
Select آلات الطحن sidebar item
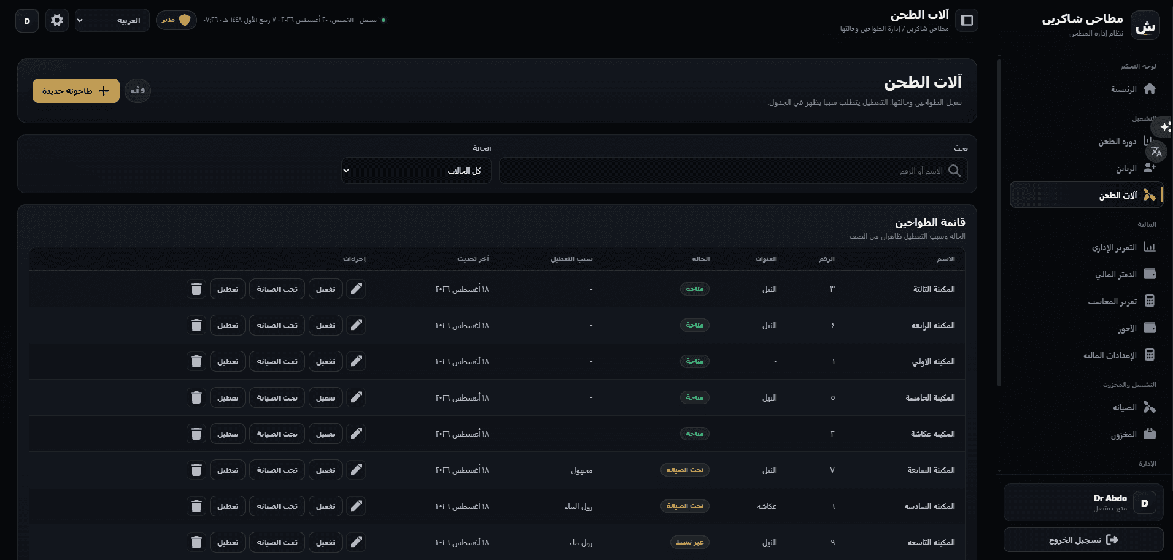1086,195
